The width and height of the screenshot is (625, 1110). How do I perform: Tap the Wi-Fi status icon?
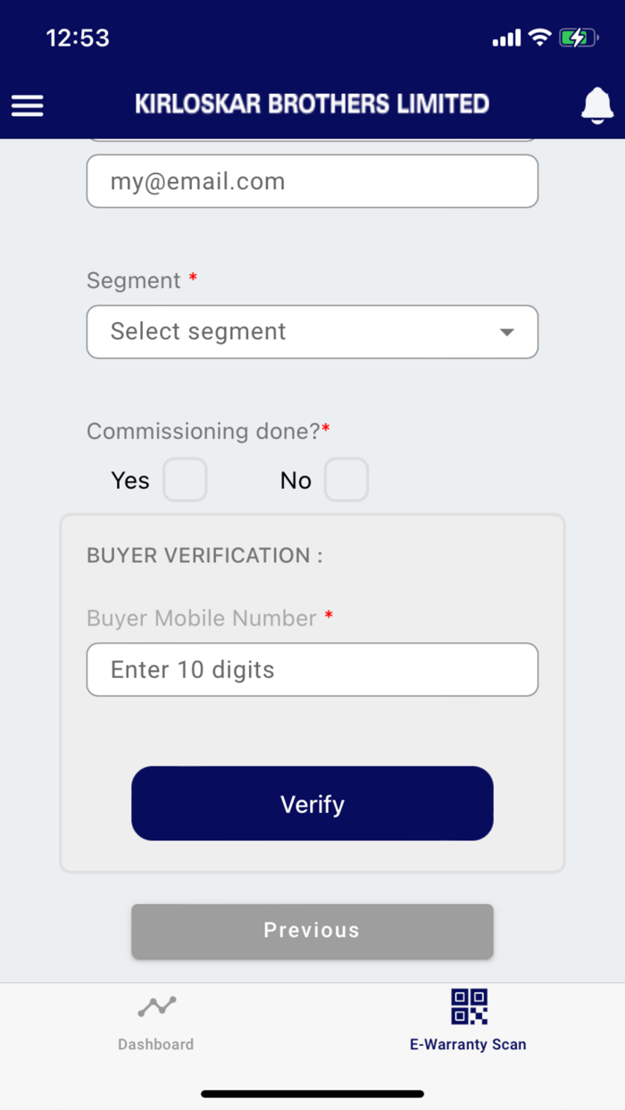[x=538, y=37]
